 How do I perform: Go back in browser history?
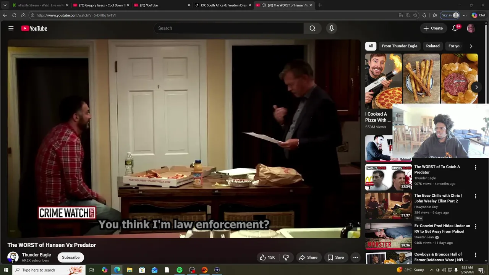coord(5,15)
